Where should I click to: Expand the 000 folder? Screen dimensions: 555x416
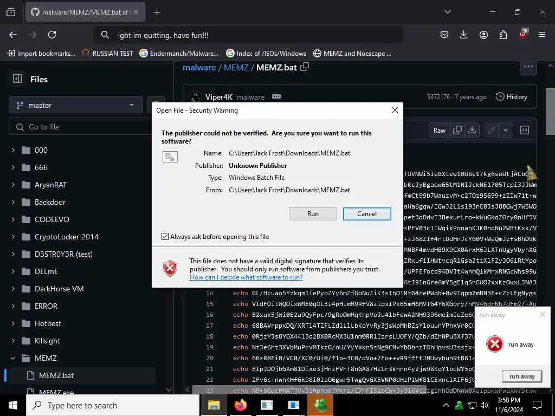point(13,150)
